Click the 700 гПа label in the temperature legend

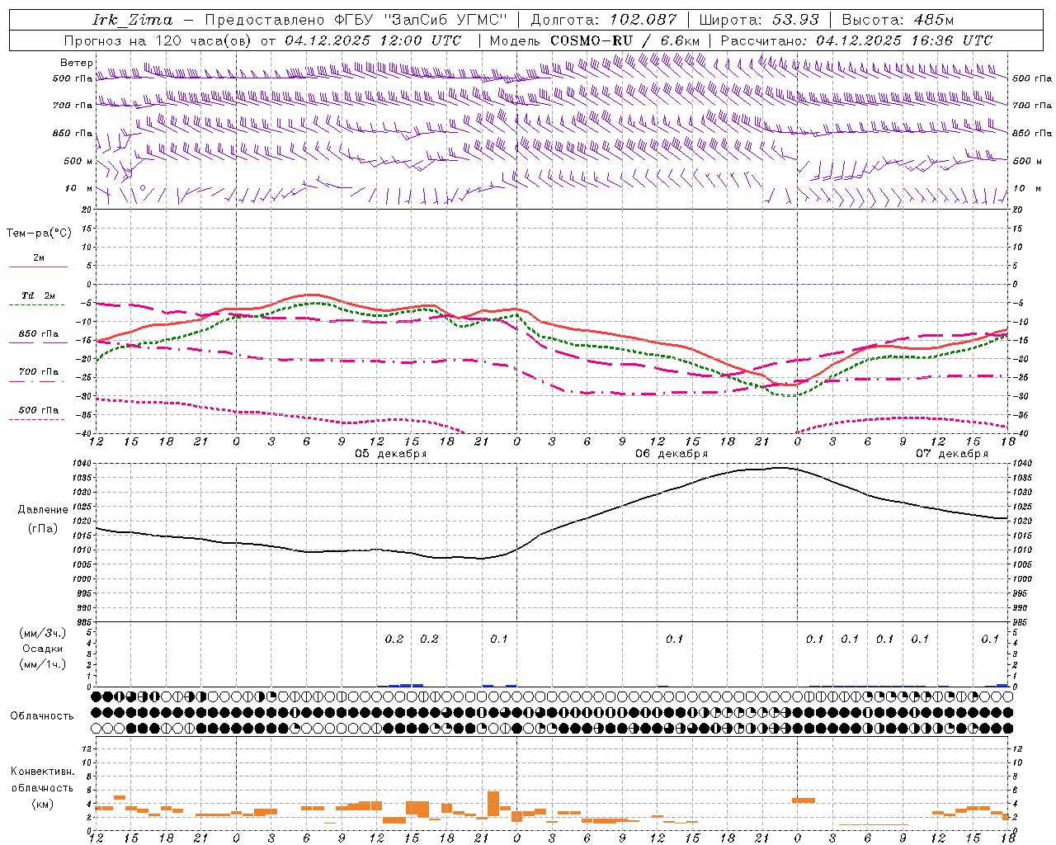point(39,371)
